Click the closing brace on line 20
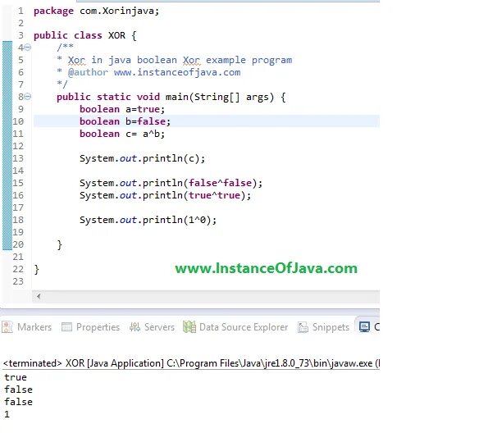Screen dimensions: 497x433 pos(60,244)
